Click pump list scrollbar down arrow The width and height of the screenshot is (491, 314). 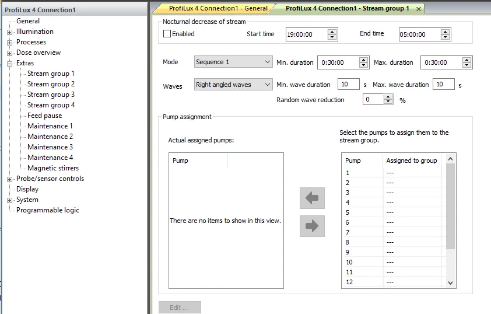pyautogui.click(x=450, y=282)
